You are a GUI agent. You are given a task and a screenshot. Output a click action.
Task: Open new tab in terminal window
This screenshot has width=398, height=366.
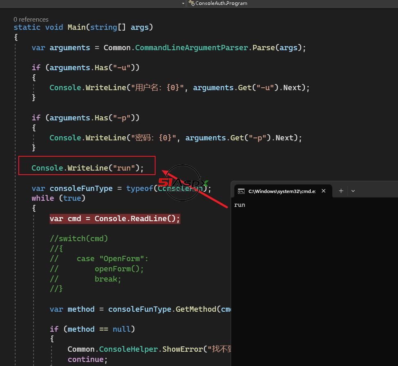coord(341,191)
